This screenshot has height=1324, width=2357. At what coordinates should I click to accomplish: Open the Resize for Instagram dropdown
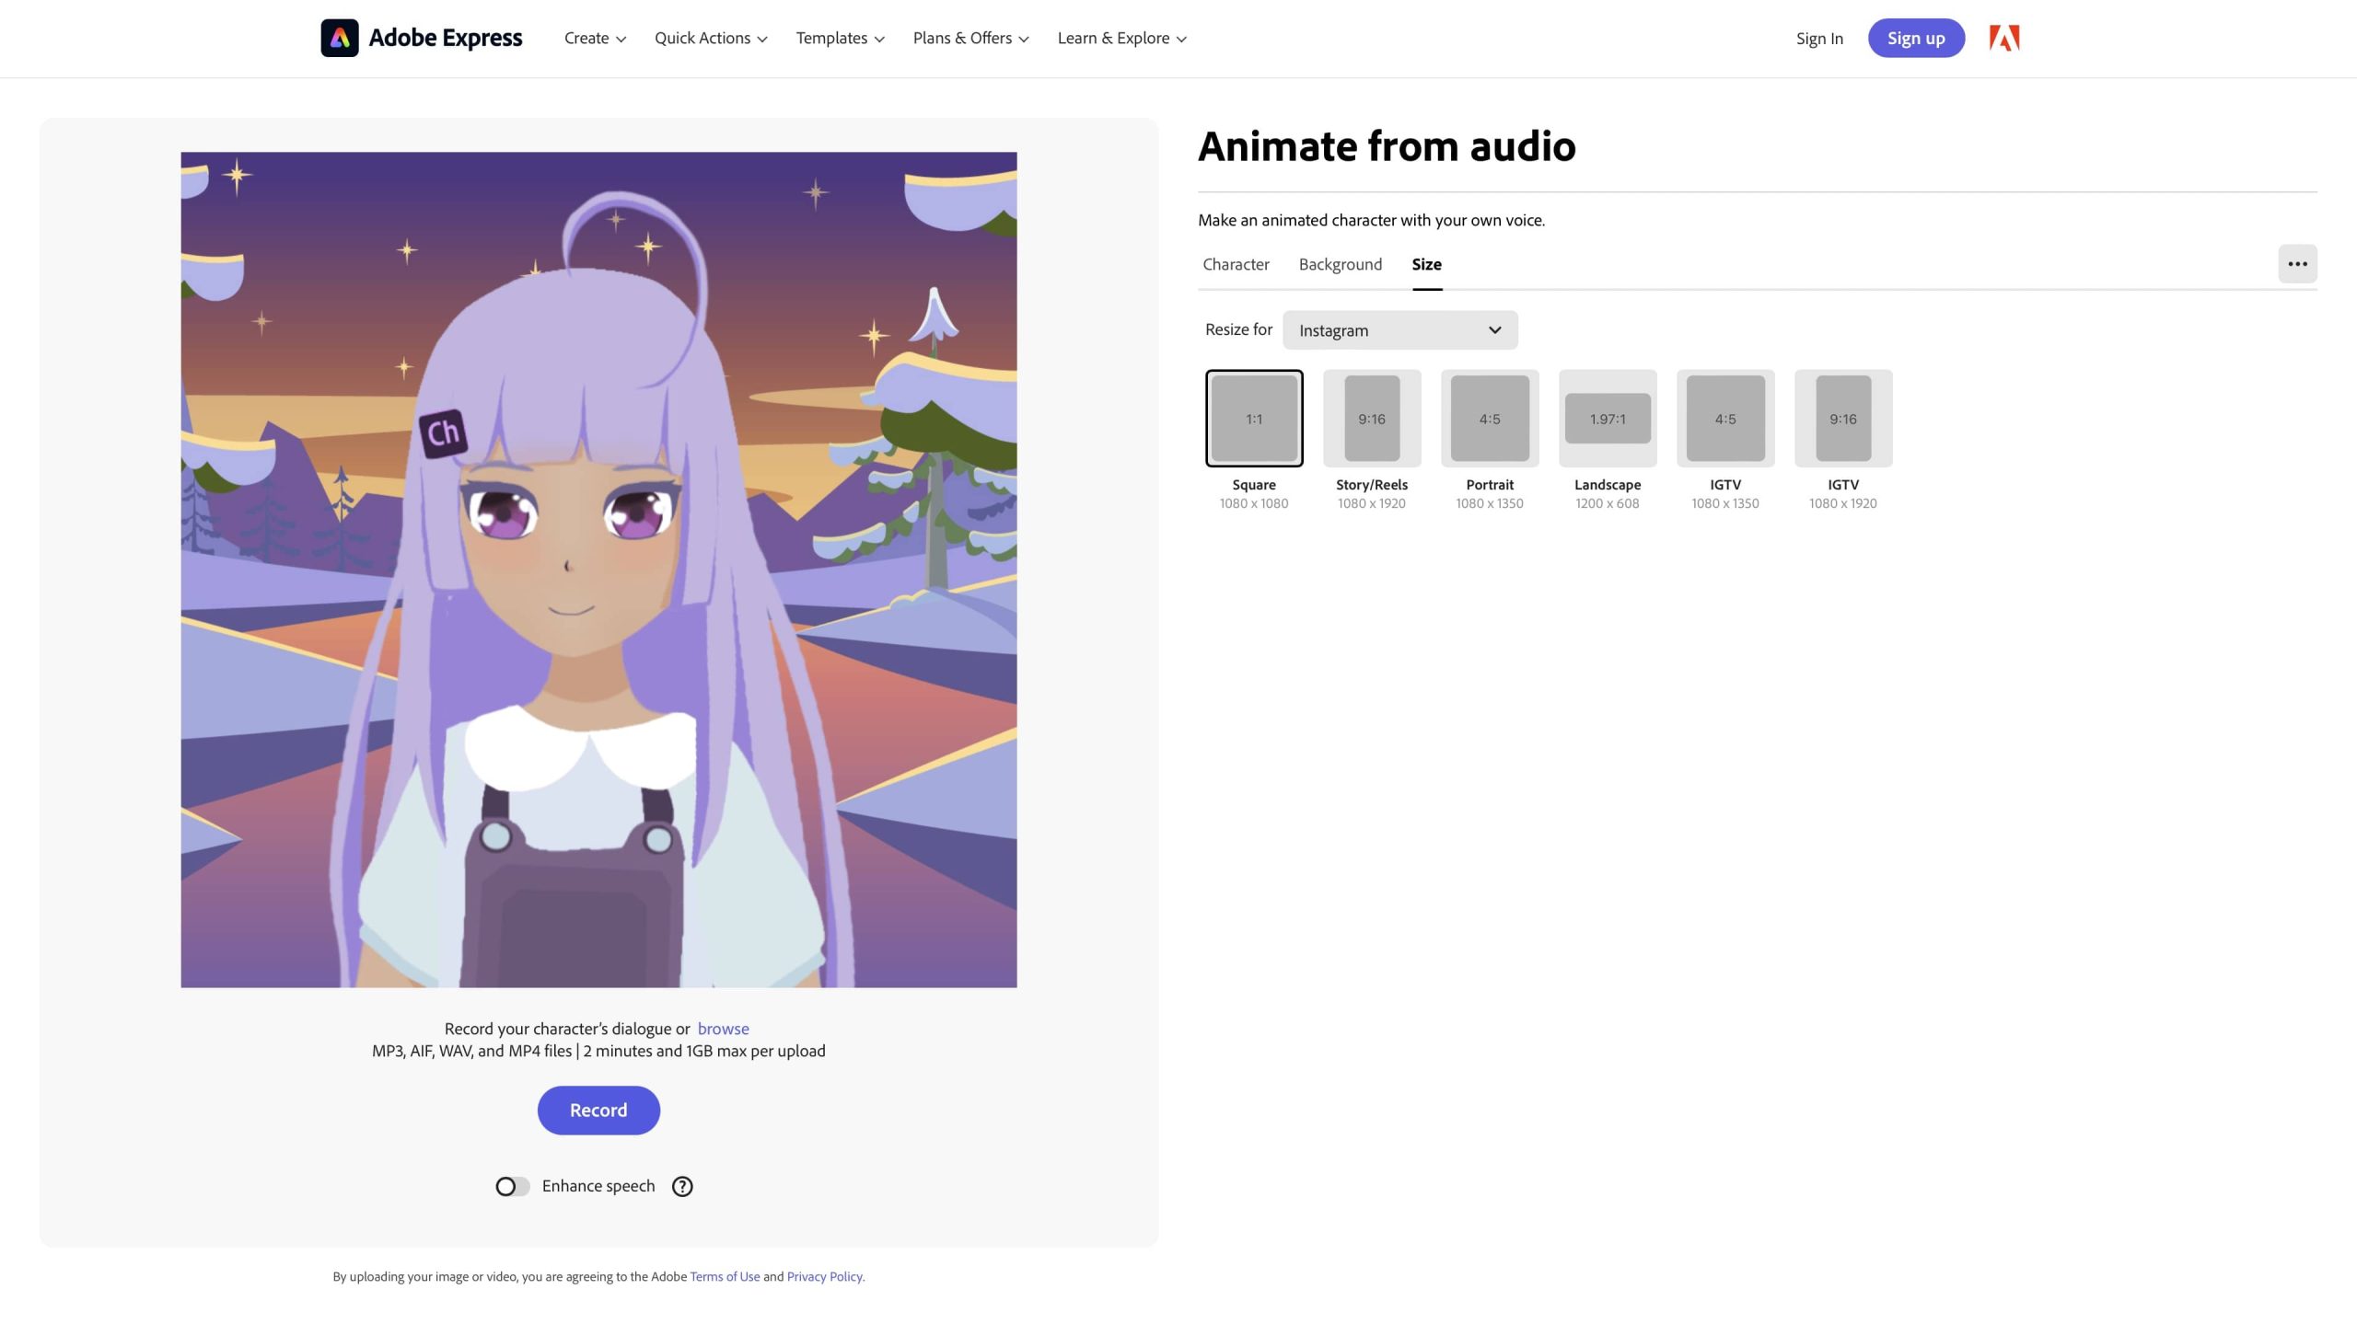[1399, 330]
